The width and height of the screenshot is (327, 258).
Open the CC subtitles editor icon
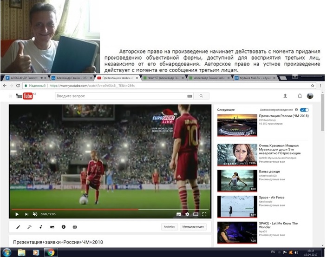point(75,227)
